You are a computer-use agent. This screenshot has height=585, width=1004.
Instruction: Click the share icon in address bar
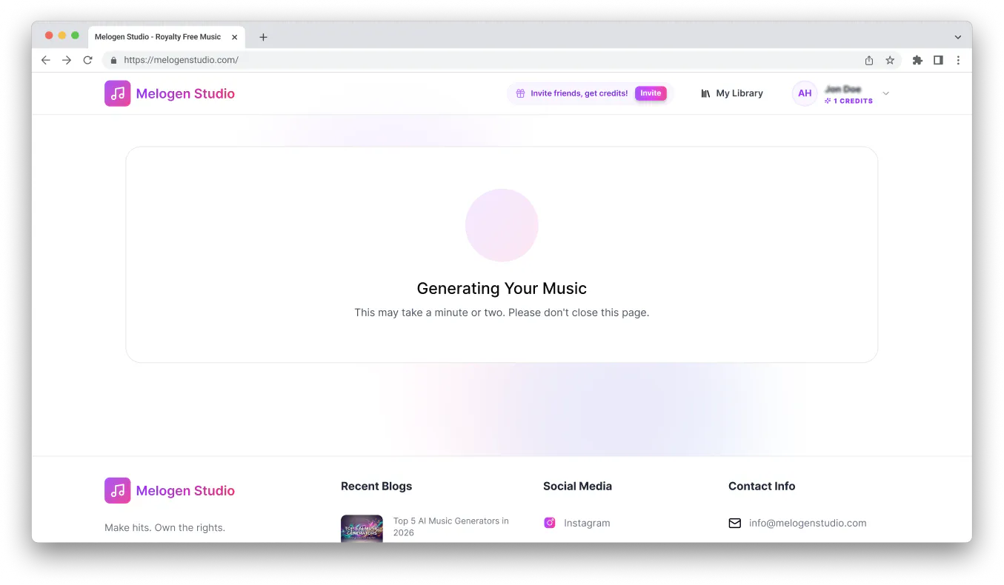(869, 60)
